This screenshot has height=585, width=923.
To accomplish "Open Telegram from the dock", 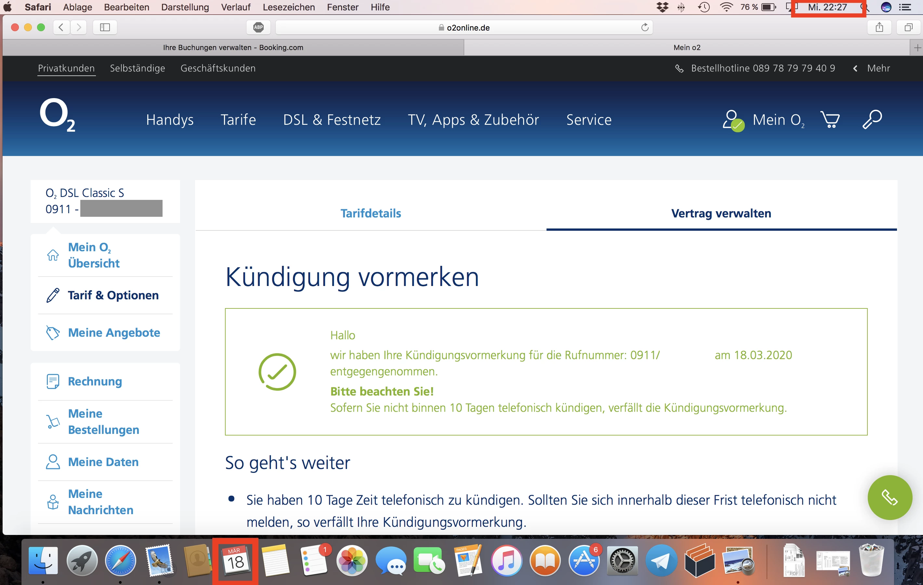I will [661, 561].
